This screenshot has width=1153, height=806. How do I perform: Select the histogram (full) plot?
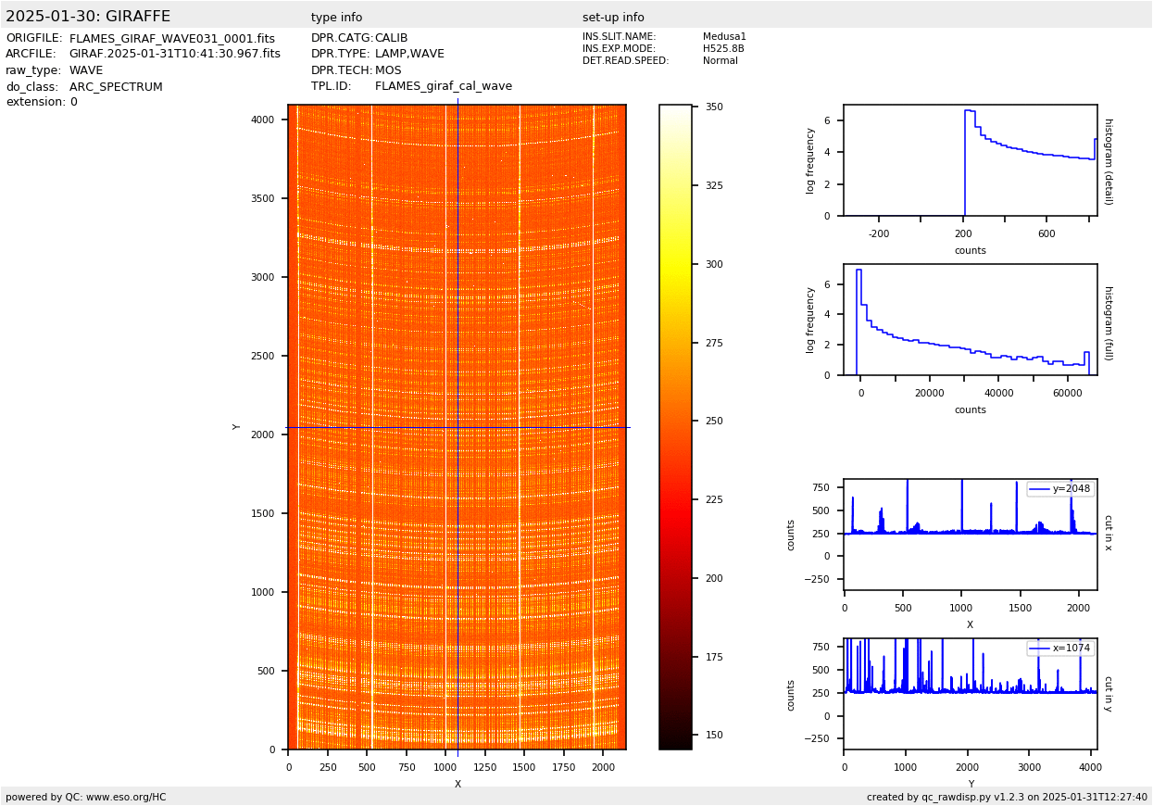pyautogui.click(x=970, y=320)
